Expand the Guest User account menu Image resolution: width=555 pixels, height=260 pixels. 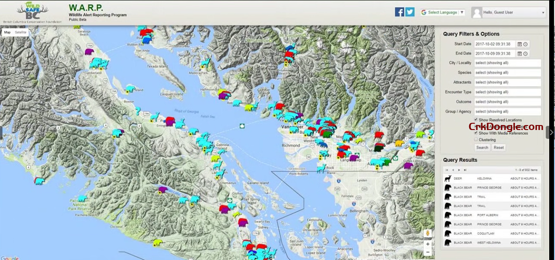(x=508, y=13)
